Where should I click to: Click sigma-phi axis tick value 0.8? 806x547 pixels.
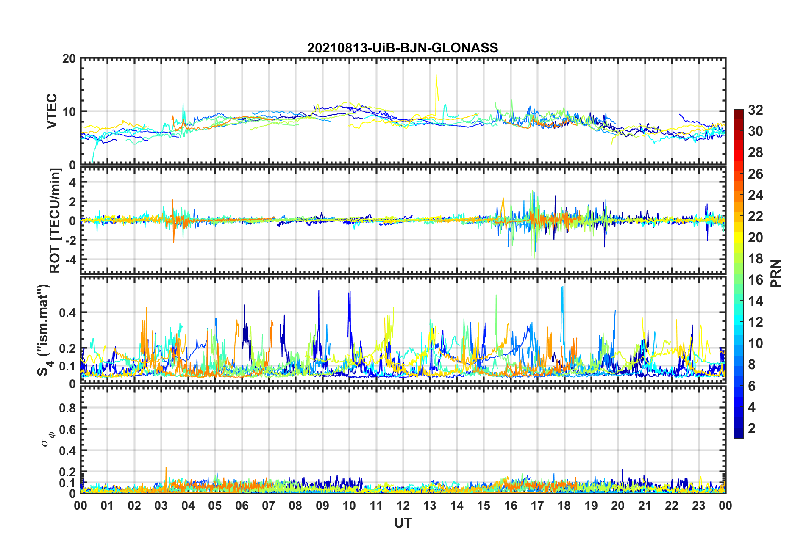68,408
